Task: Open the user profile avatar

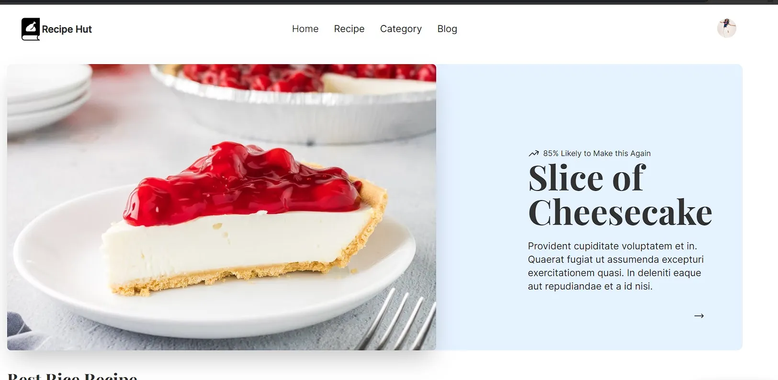Action: click(726, 28)
